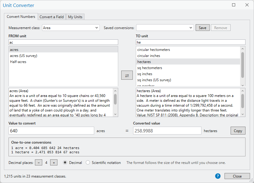Open the Measurement class dropdown
The image size is (254, 183).
click(70, 28)
